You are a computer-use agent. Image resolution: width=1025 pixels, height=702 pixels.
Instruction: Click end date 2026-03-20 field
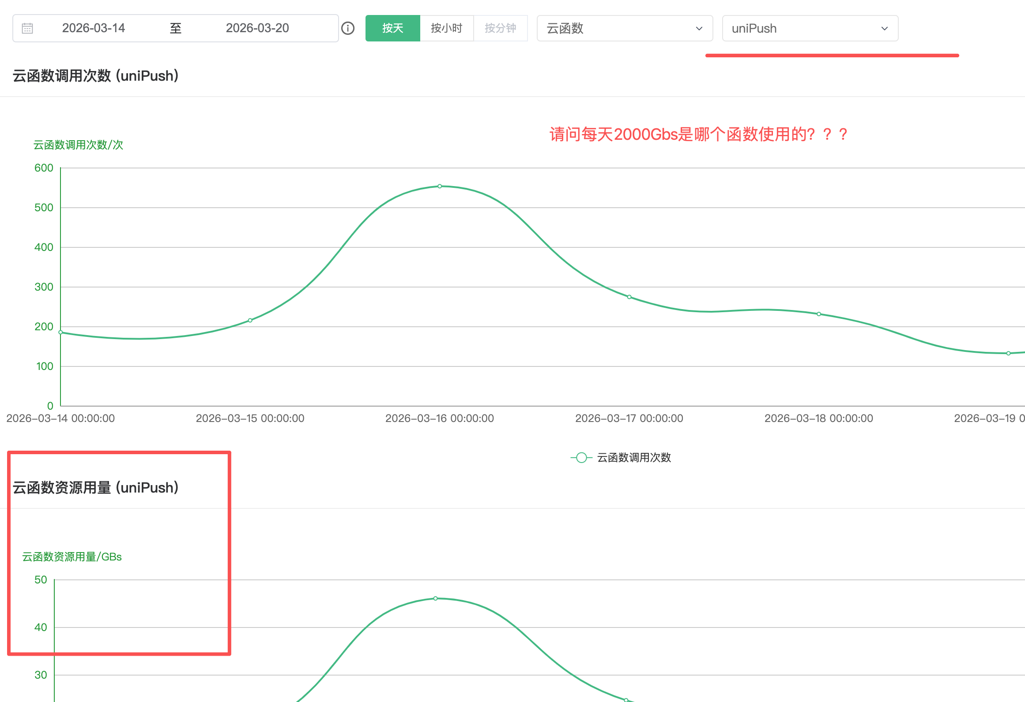pyautogui.click(x=257, y=28)
